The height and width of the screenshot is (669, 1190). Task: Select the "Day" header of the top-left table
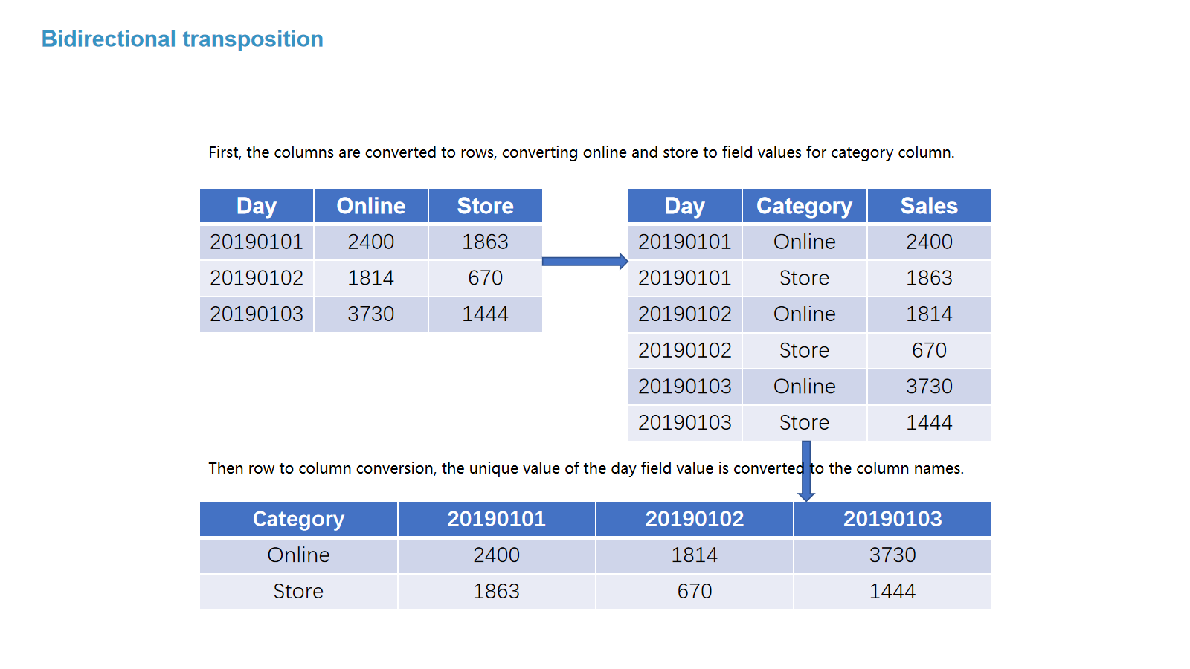[x=257, y=206]
